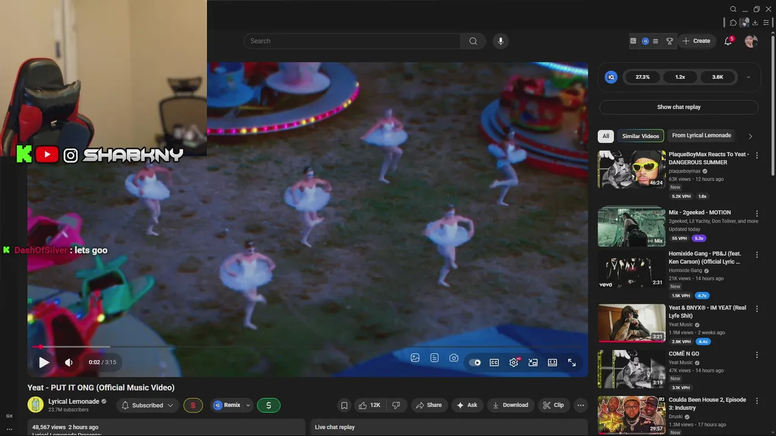Click the browser search magnifier icon

pyautogui.click(x=733, y=9)
